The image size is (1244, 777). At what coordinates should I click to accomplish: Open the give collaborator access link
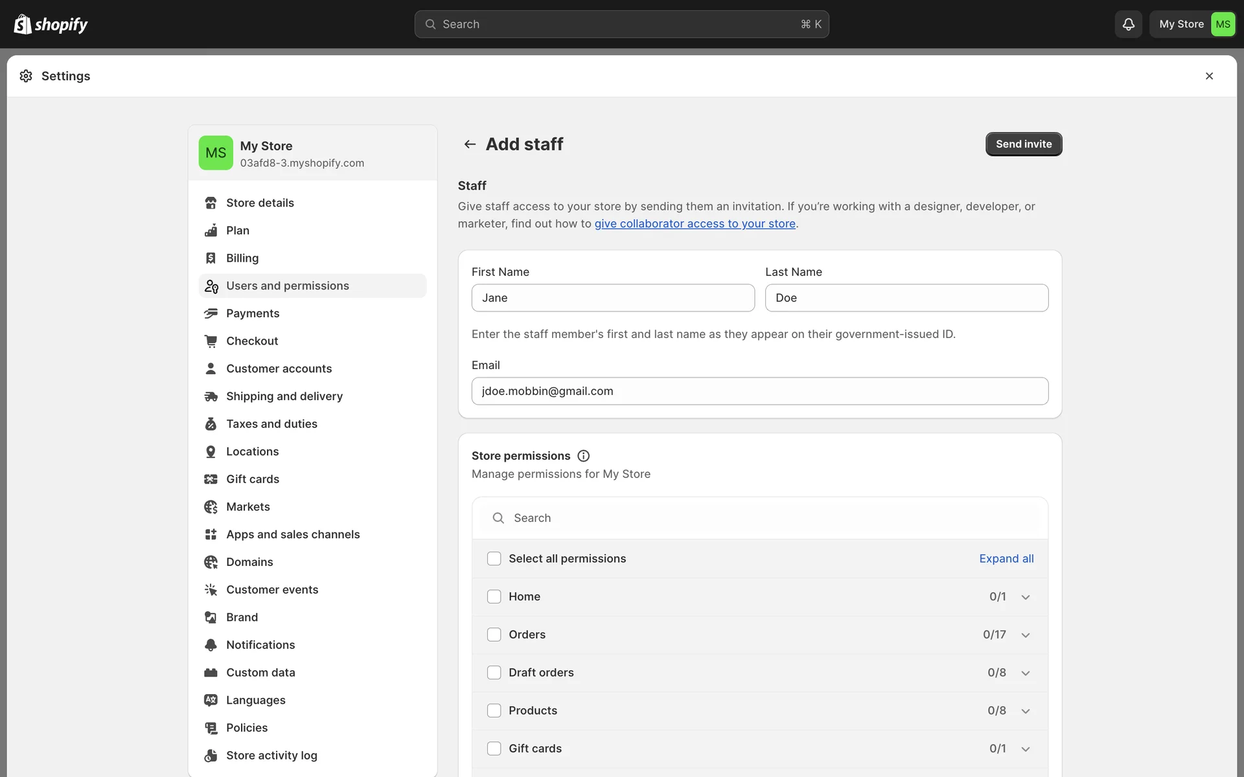click(x=695, y=223)
